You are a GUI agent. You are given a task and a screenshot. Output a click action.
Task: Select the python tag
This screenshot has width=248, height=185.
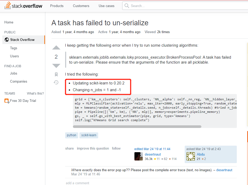71,135
